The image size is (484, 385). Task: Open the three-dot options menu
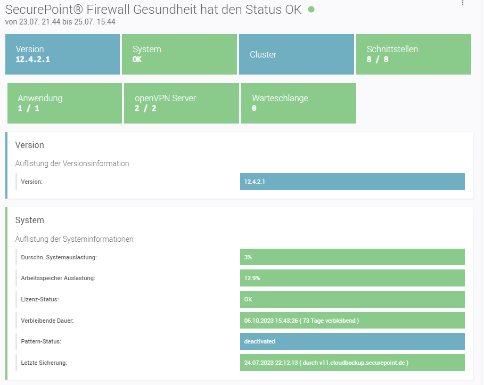[x=462, y=3]
